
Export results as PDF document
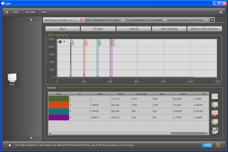click(214, 113)
